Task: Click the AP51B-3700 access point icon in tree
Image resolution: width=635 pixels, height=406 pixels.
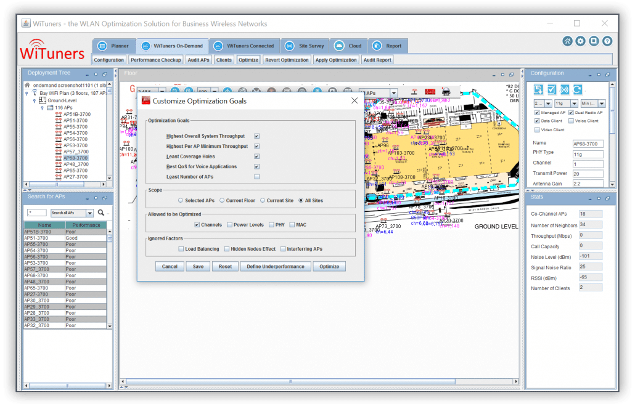Action: pyautogui.click(x=59, y=115)
